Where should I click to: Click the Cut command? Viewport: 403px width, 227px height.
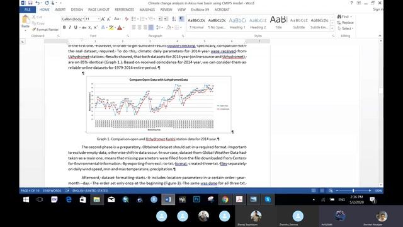coord(37,17)
